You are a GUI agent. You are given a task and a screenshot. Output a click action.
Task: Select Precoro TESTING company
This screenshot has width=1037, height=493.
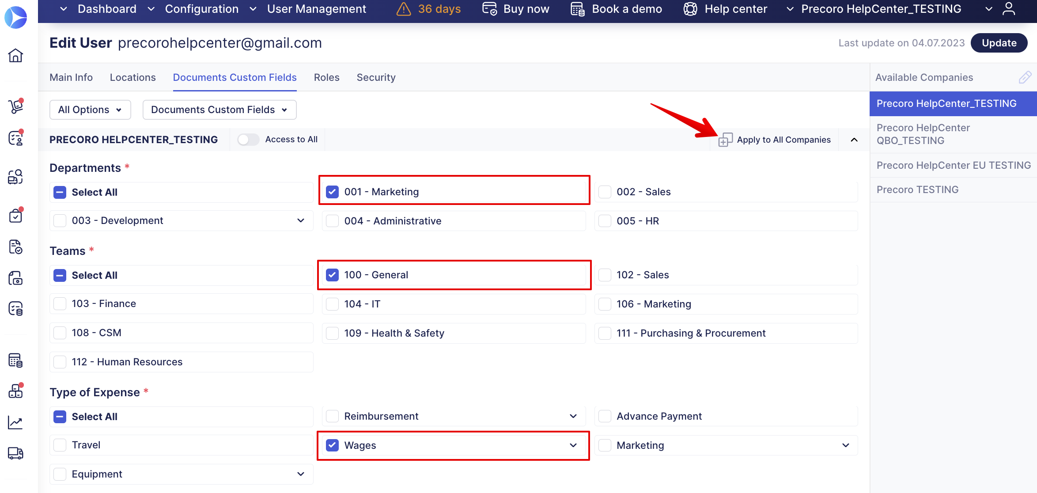[953, 190]
